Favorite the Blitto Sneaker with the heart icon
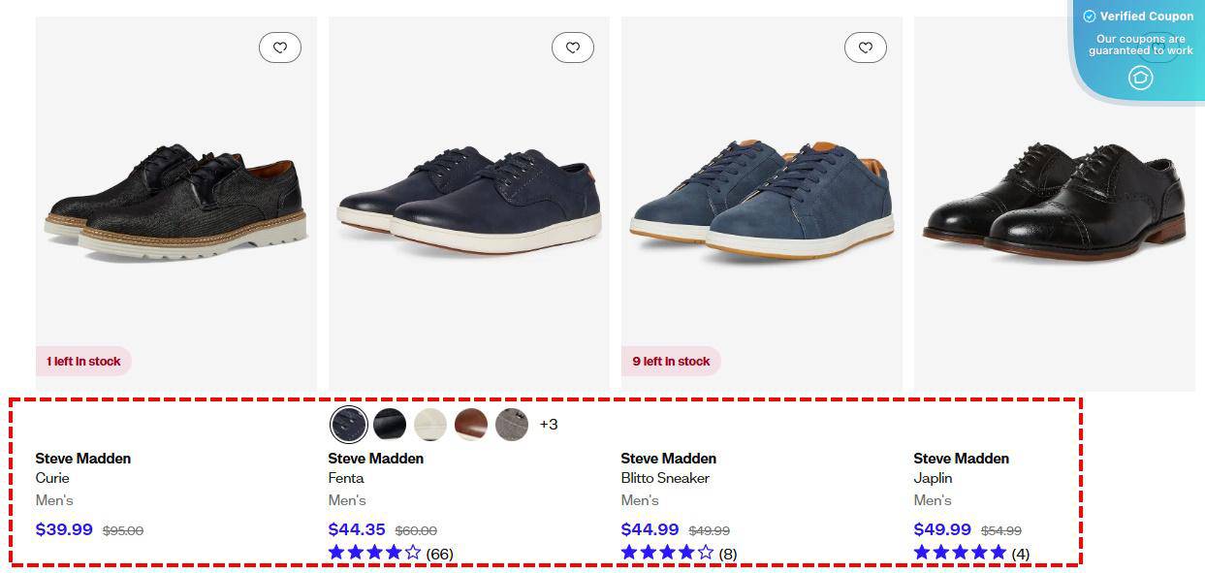The image size is (1205, 573). [x=866, y=47]
